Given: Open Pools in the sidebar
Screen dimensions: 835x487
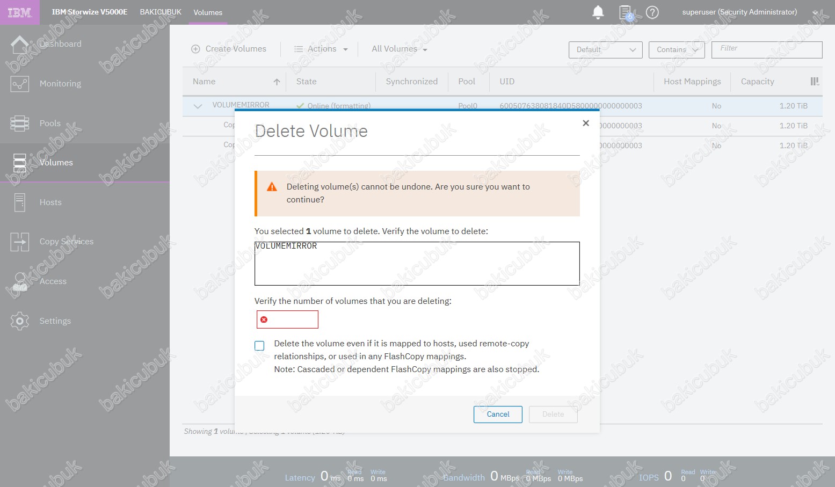Looking at the screenshot, I should pyautogui.click(x=50, y=123).
